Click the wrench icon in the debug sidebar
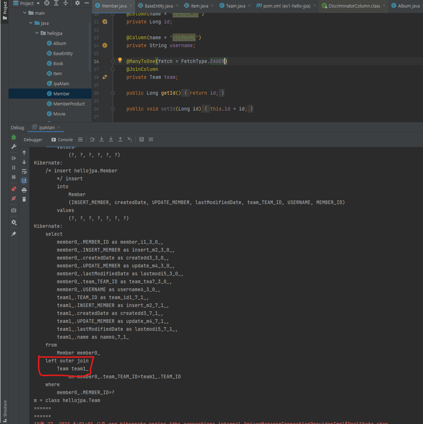 [14, 146]
